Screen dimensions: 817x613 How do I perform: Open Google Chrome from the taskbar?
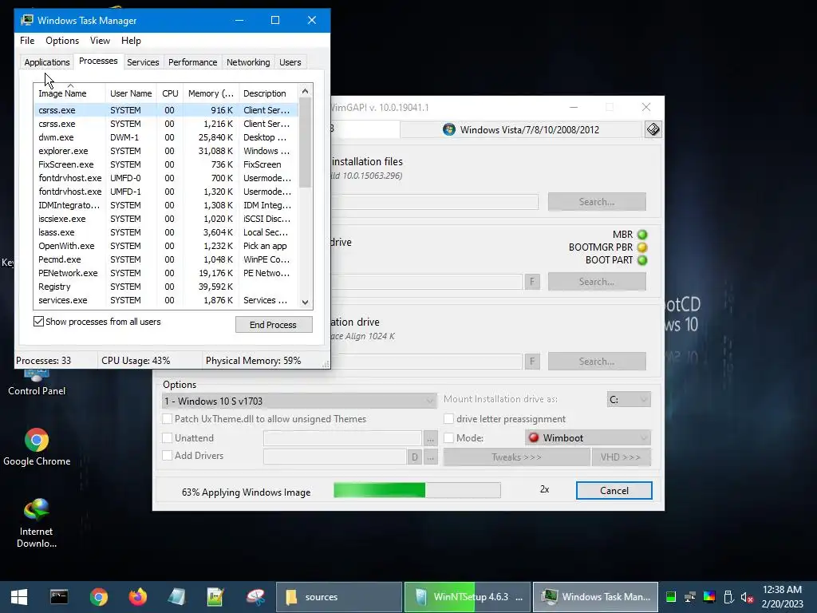tap(98, 597)
